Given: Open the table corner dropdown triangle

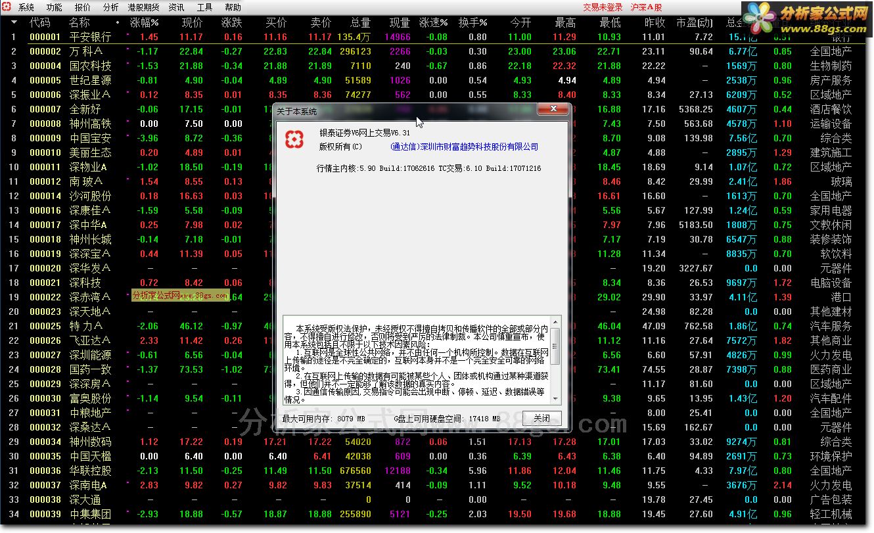Looking at the screenshot, I should click(13, 22).
